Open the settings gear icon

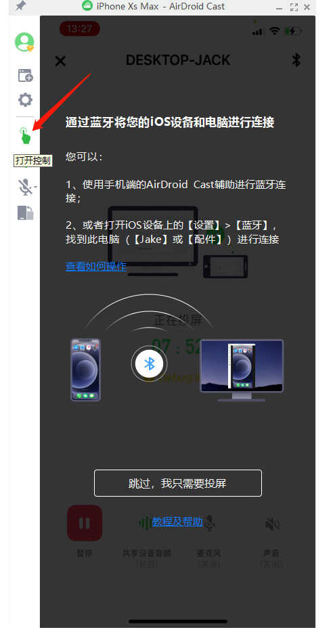point(25,100)
